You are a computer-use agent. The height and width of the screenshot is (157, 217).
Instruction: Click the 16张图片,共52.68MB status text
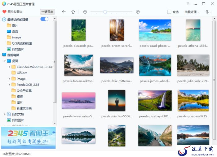coord(16,154)
